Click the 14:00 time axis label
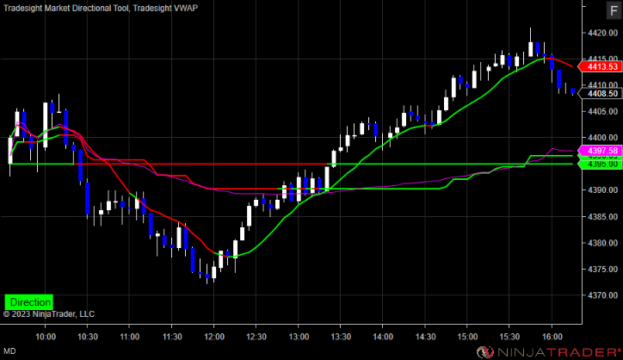This screenshot has width=623, height=360. point(383,337)
